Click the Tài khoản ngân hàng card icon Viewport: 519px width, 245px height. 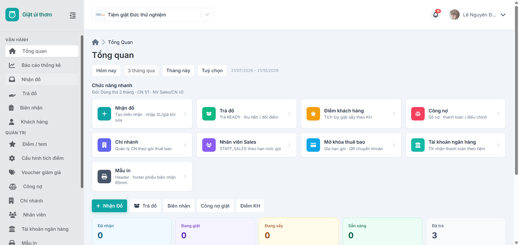click(x=418, y=145)
